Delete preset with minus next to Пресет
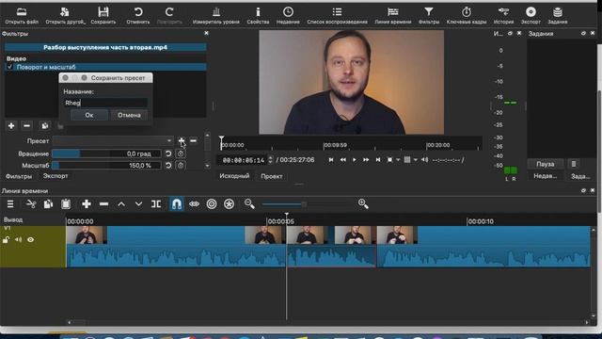The width and height of the screenshot is (602, 339). pos(194,141)
